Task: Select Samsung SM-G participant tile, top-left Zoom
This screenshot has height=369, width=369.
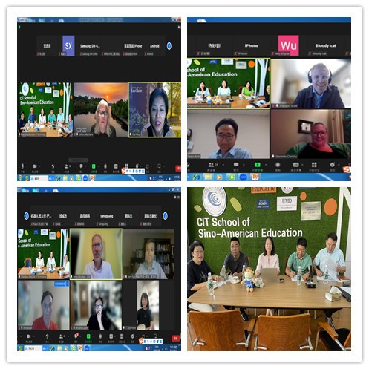Action: (90, 46)
